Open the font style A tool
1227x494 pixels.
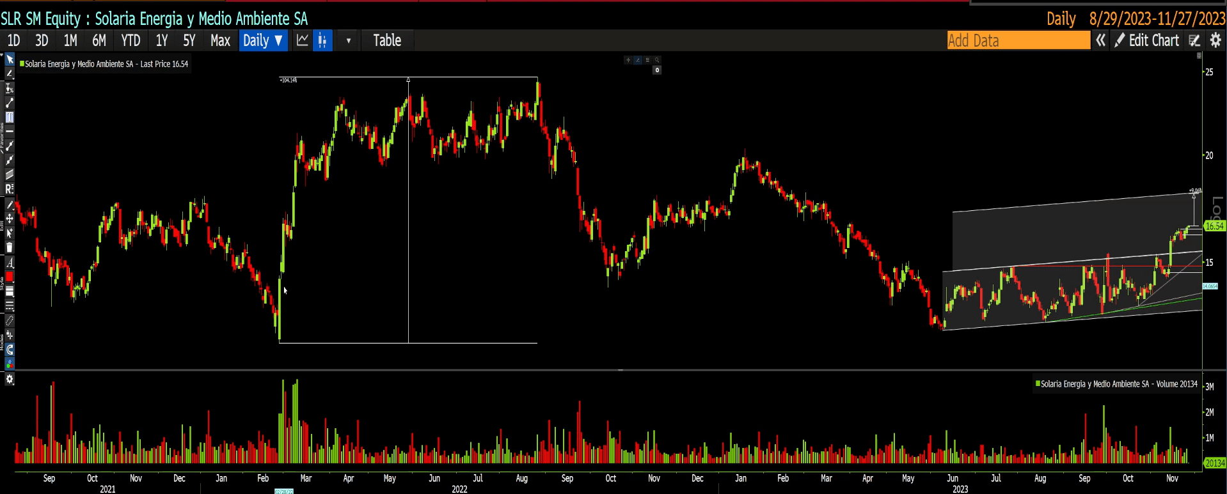pyautogui.click(x=10, y=263)
